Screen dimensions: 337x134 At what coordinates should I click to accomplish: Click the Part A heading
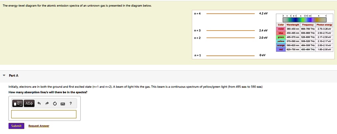tap(14, 76)
